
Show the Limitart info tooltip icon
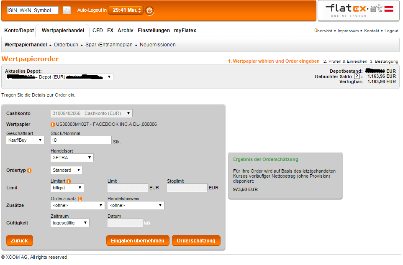(69, 181)
